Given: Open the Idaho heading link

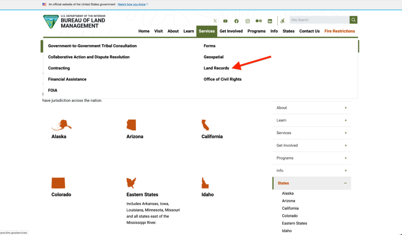Looking at the screenshot, I should [207, 194].
